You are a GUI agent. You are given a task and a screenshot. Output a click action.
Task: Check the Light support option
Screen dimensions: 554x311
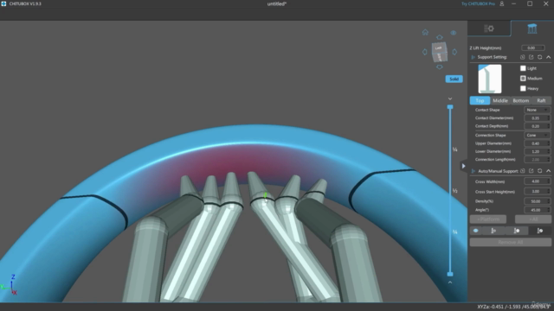point(523,68)
